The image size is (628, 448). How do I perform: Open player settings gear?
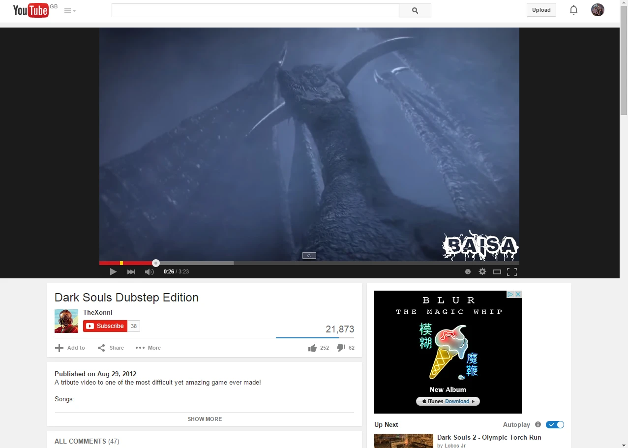tap(482, 271)
